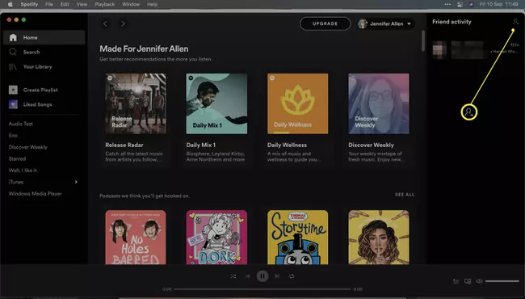
Task: Mute with the volume speaker icon
Action: (479, 281)
